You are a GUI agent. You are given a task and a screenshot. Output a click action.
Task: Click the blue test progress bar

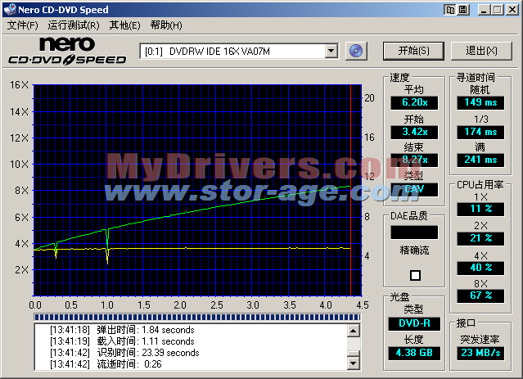click(x=196, y=316)
